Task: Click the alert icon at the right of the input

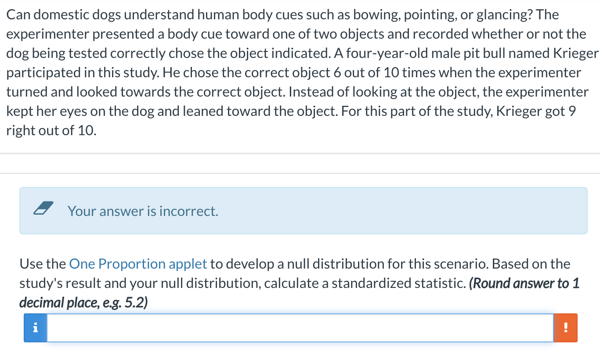Action: click(566, 327)
